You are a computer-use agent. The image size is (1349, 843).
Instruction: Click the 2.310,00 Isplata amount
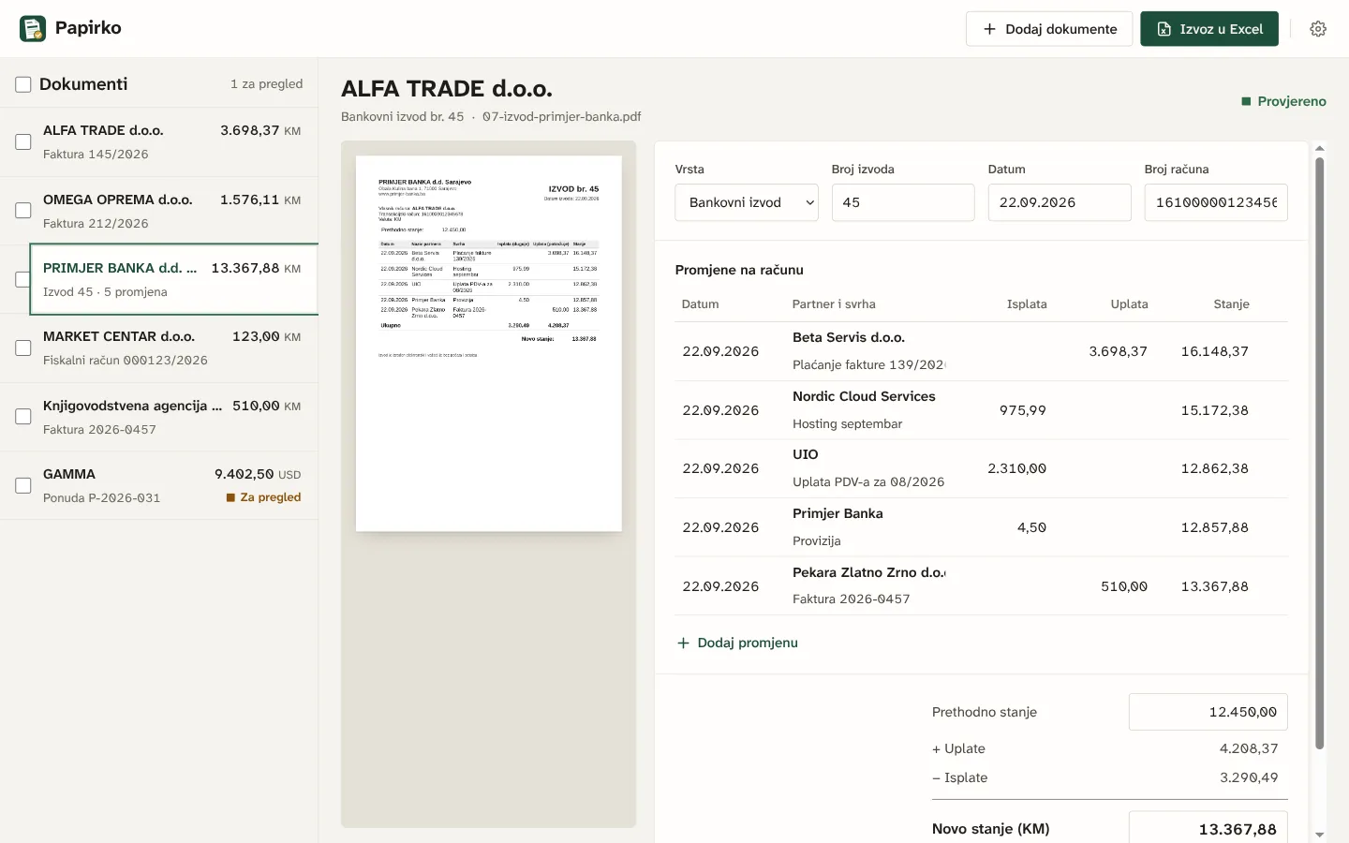pyautogui.click(x=1016, y=468)
